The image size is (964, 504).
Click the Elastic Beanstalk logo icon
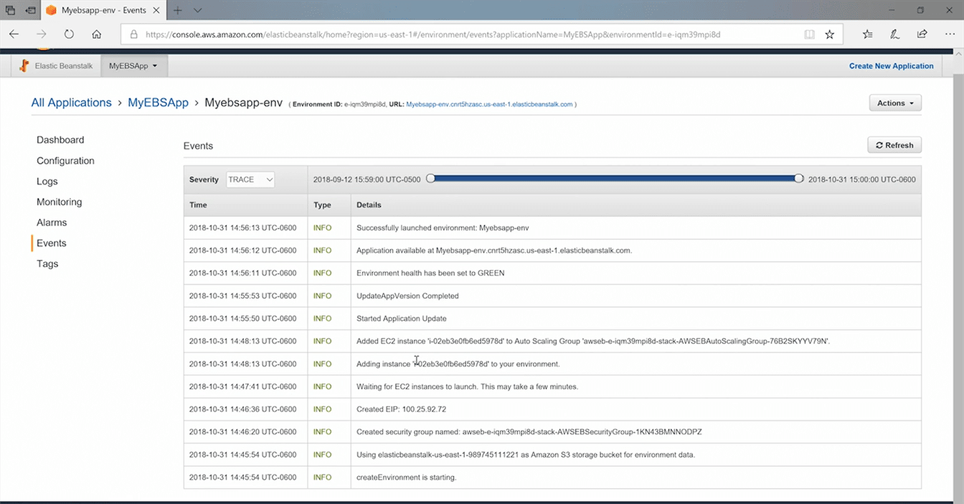tap(24, 66)
